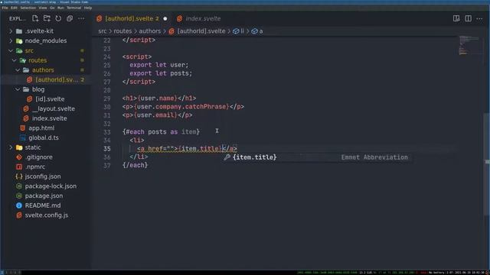490x275 pixels.
Task: Place cursor on 'export let posts;' line
Action: pyautogui.click(x=161, y=73)
